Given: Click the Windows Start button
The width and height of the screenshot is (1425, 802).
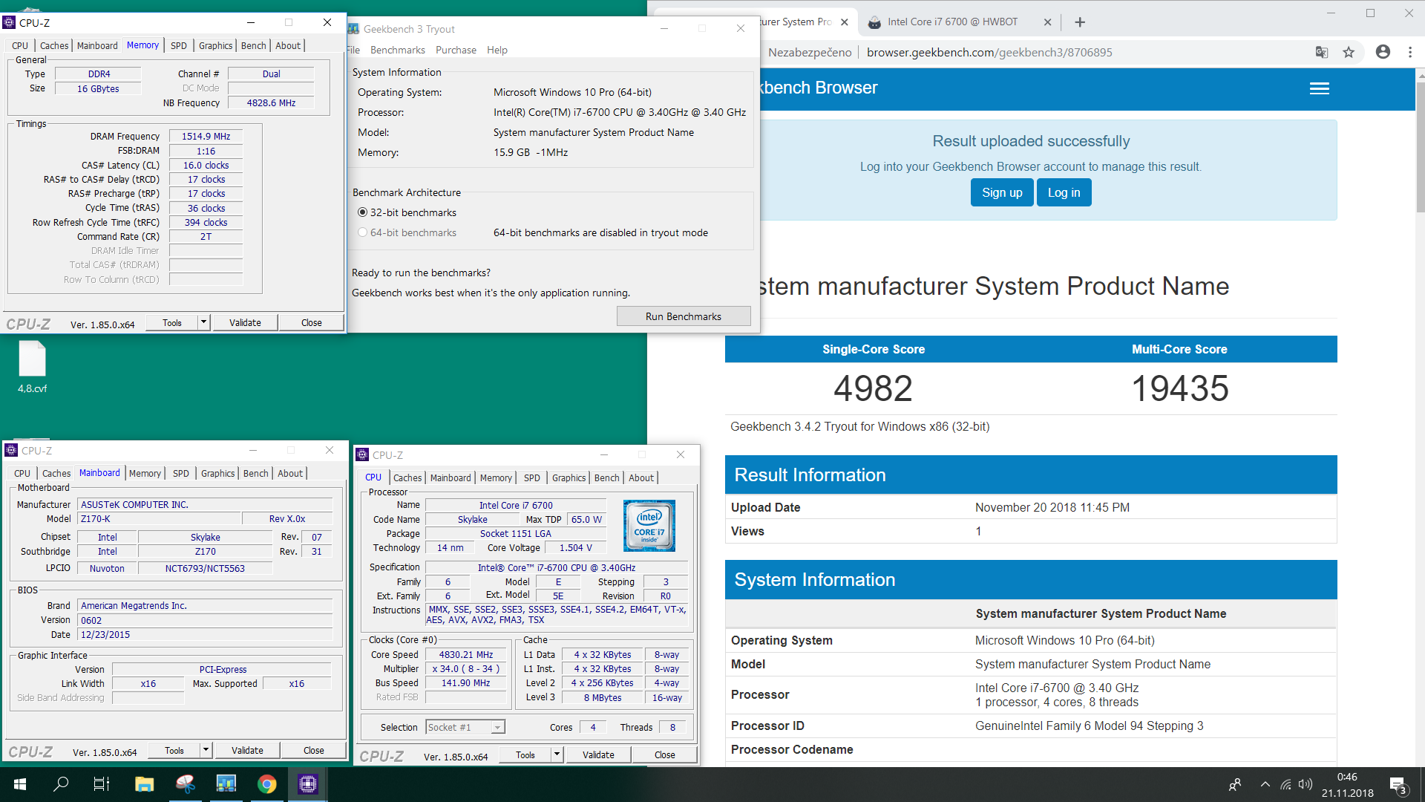Looking at the screenshot, I should point(20,783).
